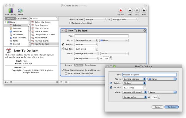Open the Description tab of the action

coord(90,65)
